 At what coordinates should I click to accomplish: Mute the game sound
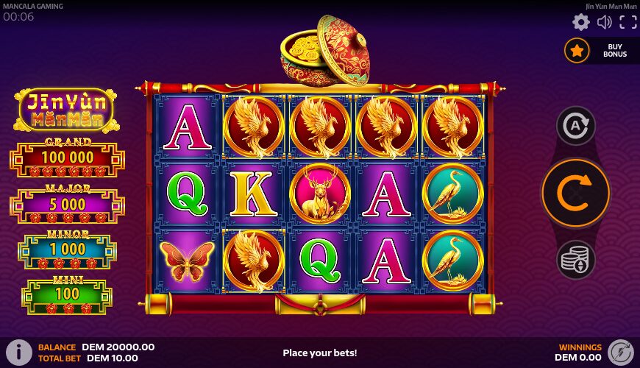605,22
